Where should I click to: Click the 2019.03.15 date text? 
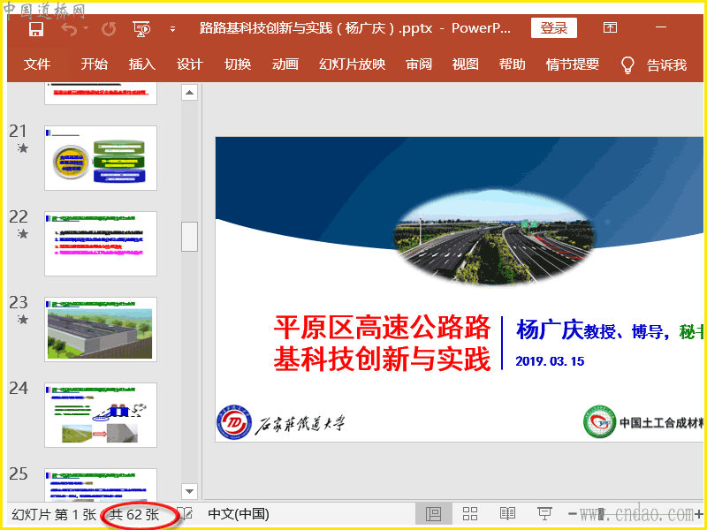point(550,361)
